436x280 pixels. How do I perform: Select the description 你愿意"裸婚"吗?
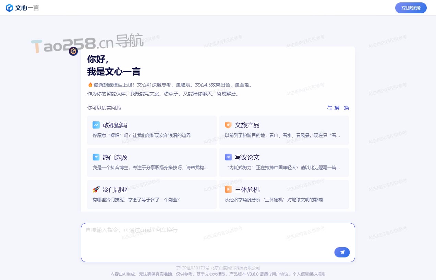[x=142, y=135]
